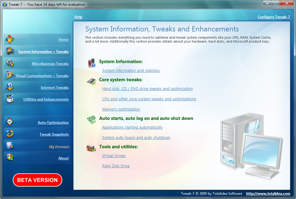Open RAM Disk Drive link
The width and height of the screenshot is (296, 199).
point(116,166)
